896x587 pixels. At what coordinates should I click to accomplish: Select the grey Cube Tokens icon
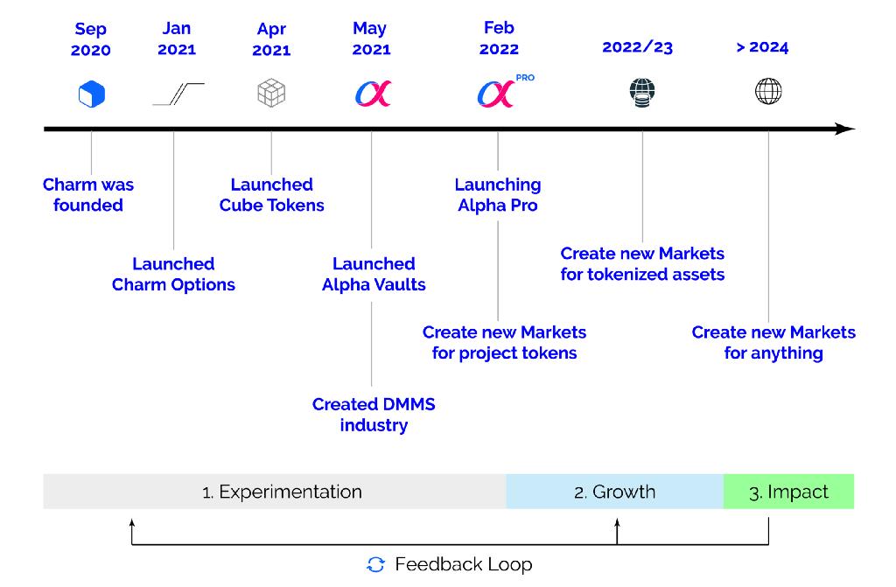(271, 93)
